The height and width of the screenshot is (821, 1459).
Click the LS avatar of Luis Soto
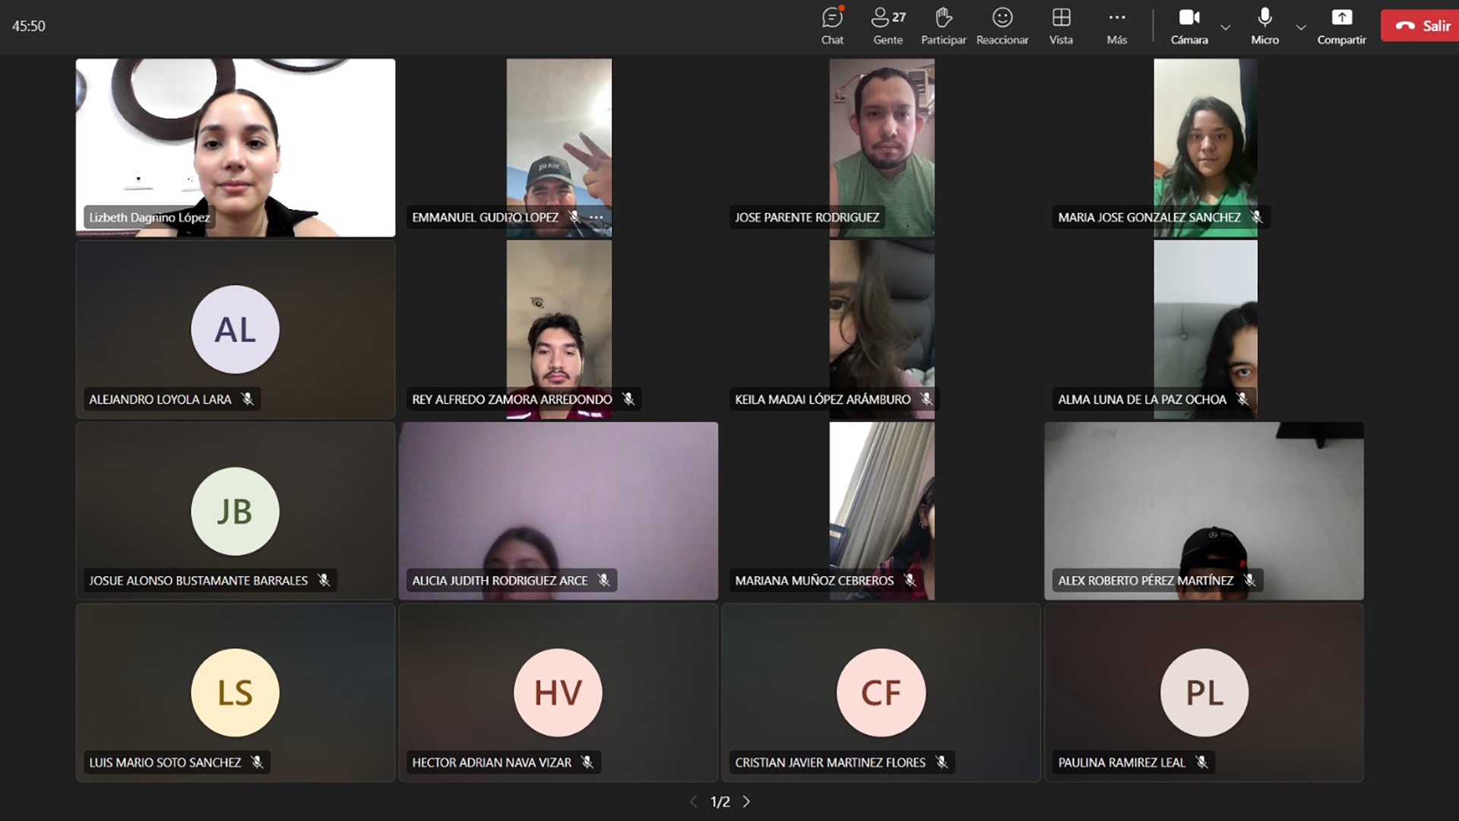point(235,693)
